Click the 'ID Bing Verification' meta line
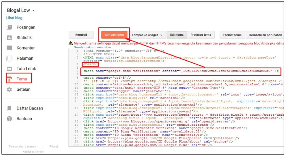The height and width of the screenshot is (156, 286). pyautogui.click(x=144, y=132)
